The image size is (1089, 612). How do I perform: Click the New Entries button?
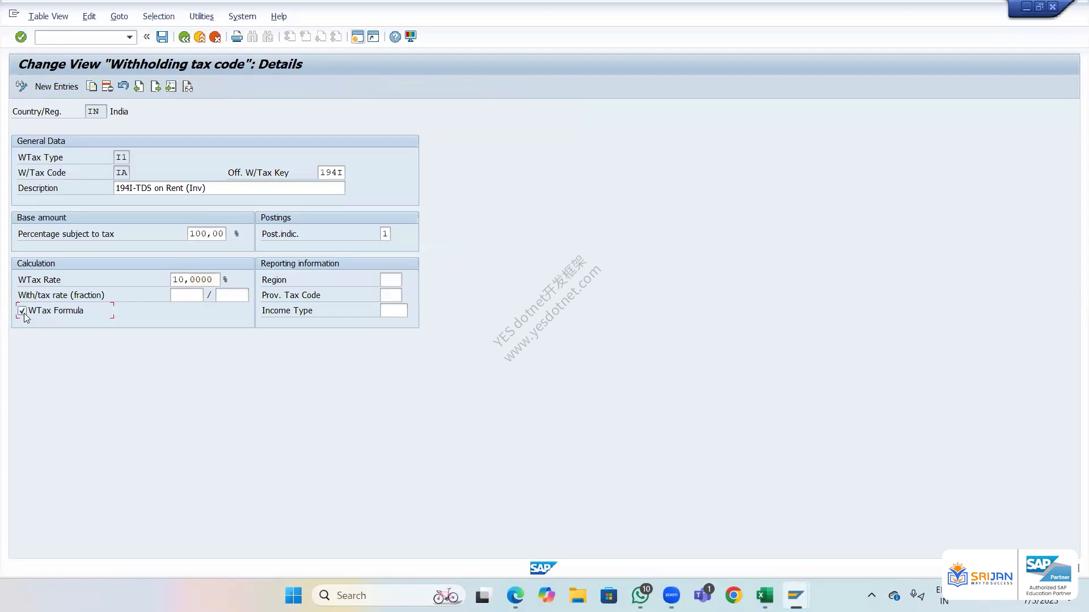pyautogui.click(x=56, y=86)
